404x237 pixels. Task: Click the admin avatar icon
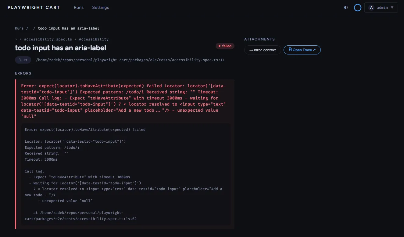pyautogui.click(x=371, y=7)
